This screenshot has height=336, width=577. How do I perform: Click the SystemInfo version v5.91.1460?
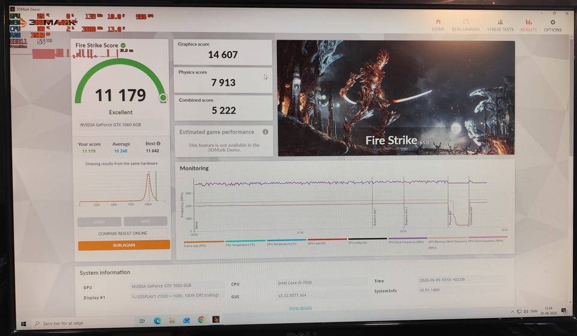coord(429,290)
